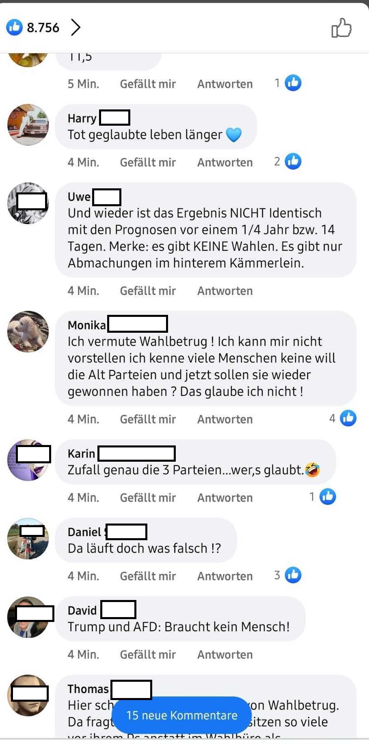Open Thomas's profile picture
The height and width of the screenshot is (744, 369).
click(28, 695)
